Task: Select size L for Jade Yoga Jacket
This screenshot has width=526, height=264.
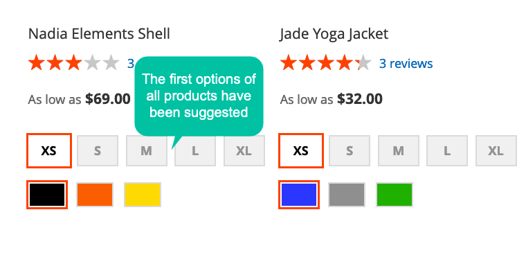Action: click(447, 151)
